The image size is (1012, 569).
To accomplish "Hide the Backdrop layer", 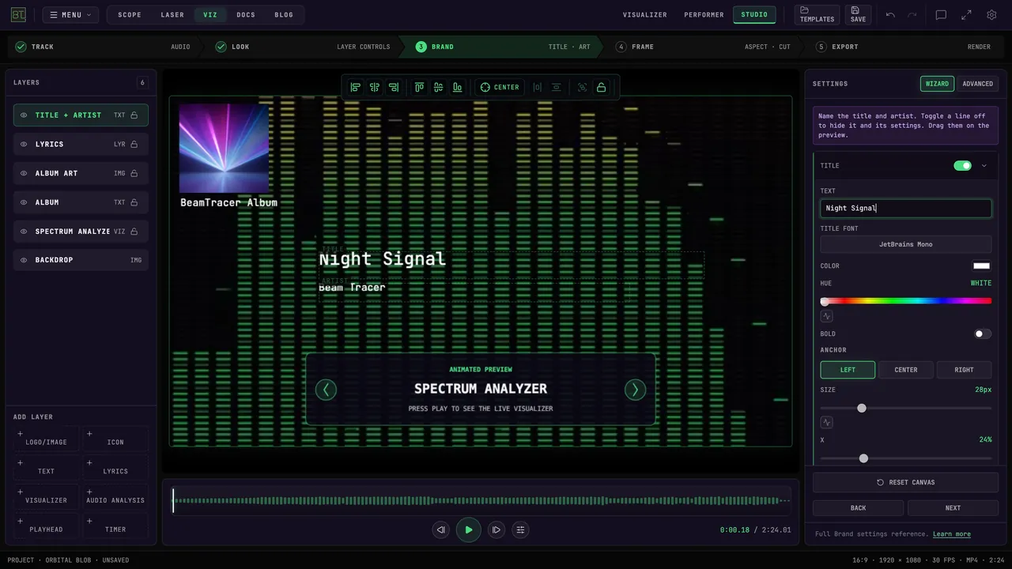I will (x=24, y=260).
